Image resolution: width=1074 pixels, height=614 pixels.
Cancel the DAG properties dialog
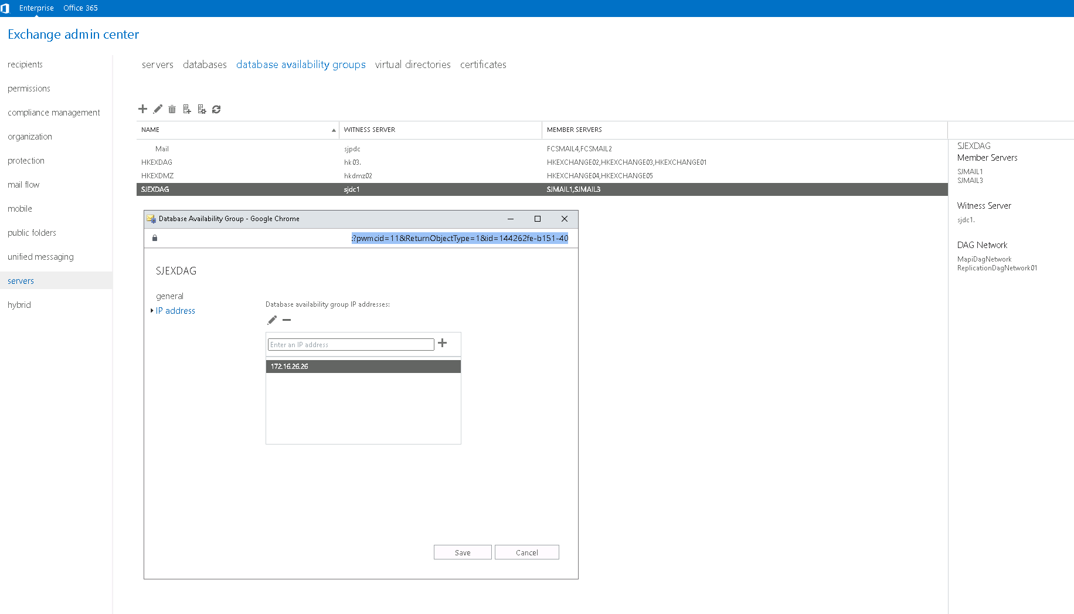526,552
